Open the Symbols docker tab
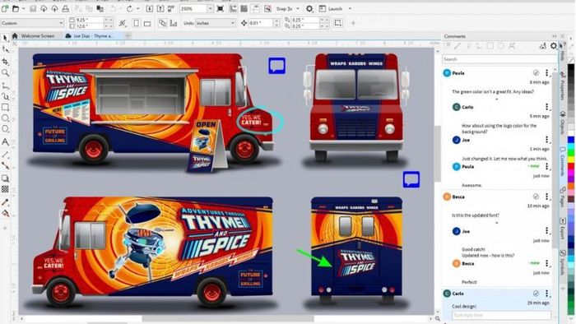This screenshot has height=324, width=576. coord(562,262)
